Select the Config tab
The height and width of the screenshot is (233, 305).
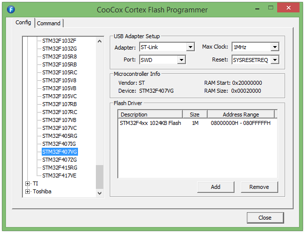[23, 22]
